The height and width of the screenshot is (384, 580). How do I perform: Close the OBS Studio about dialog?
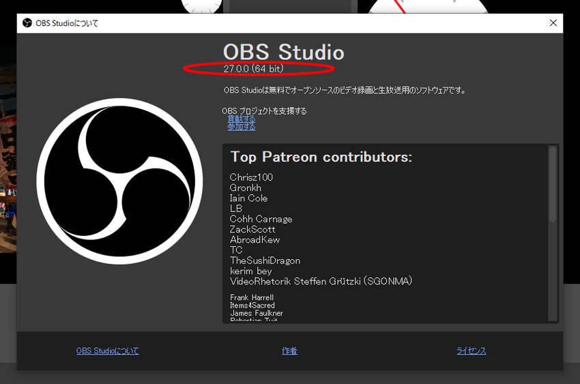pos(553,23)
